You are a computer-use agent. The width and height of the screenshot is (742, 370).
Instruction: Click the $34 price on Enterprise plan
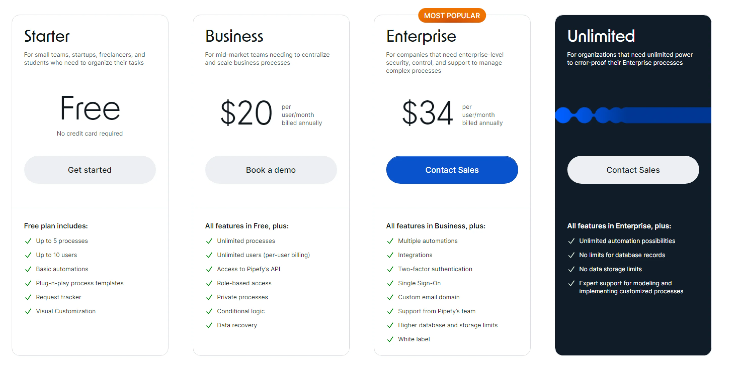point(427,113)
